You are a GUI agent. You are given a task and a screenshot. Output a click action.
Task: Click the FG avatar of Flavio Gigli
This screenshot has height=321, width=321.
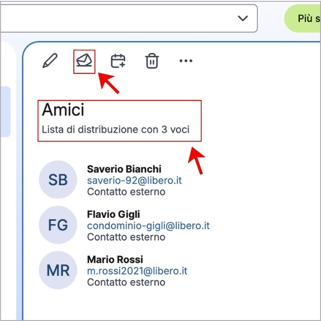(x=58, y=225)
